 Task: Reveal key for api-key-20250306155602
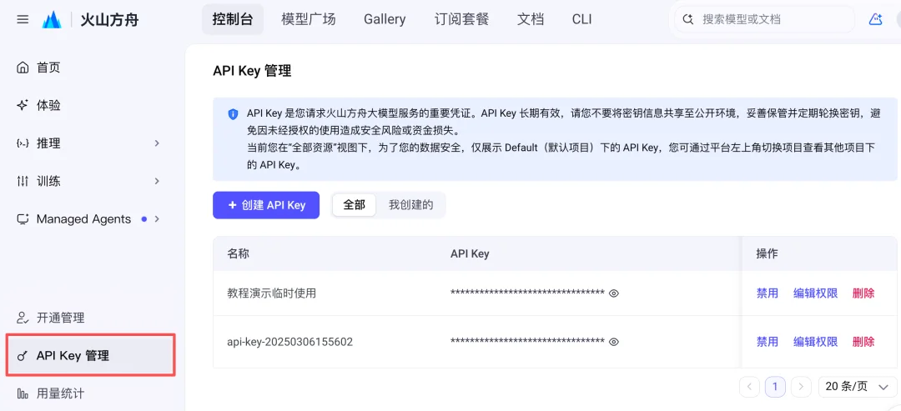click(x=614, y=342)
